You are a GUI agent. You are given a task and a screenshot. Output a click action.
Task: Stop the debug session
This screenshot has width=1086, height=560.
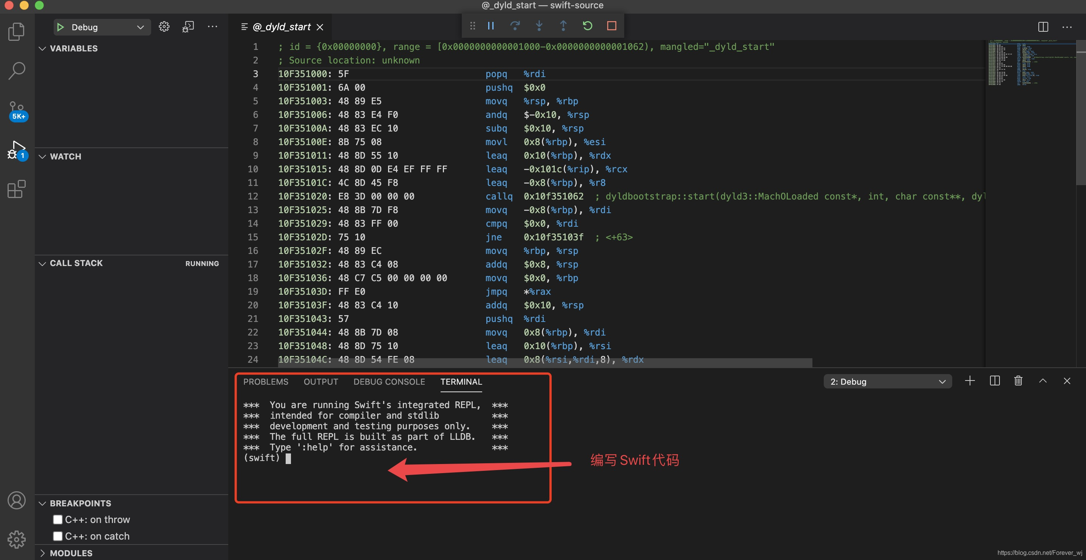tap(611, 26)
